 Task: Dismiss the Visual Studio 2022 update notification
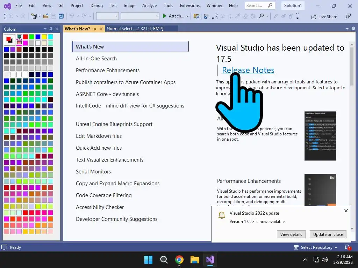[x=346, y=211]
